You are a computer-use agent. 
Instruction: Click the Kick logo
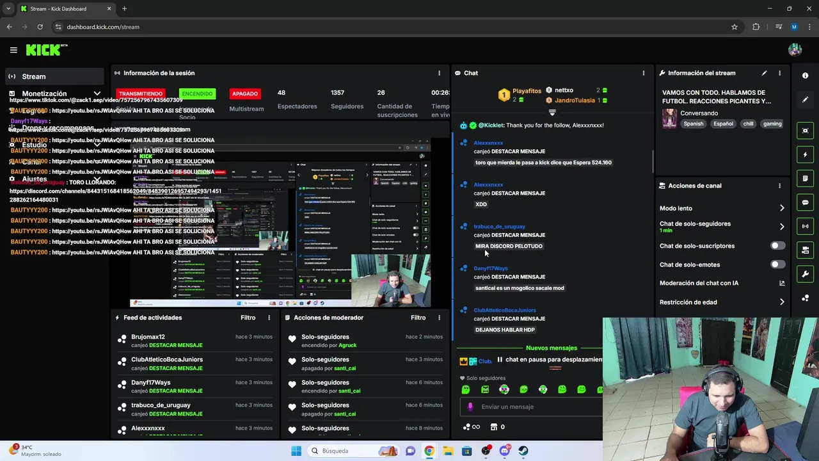coord(46,50)
